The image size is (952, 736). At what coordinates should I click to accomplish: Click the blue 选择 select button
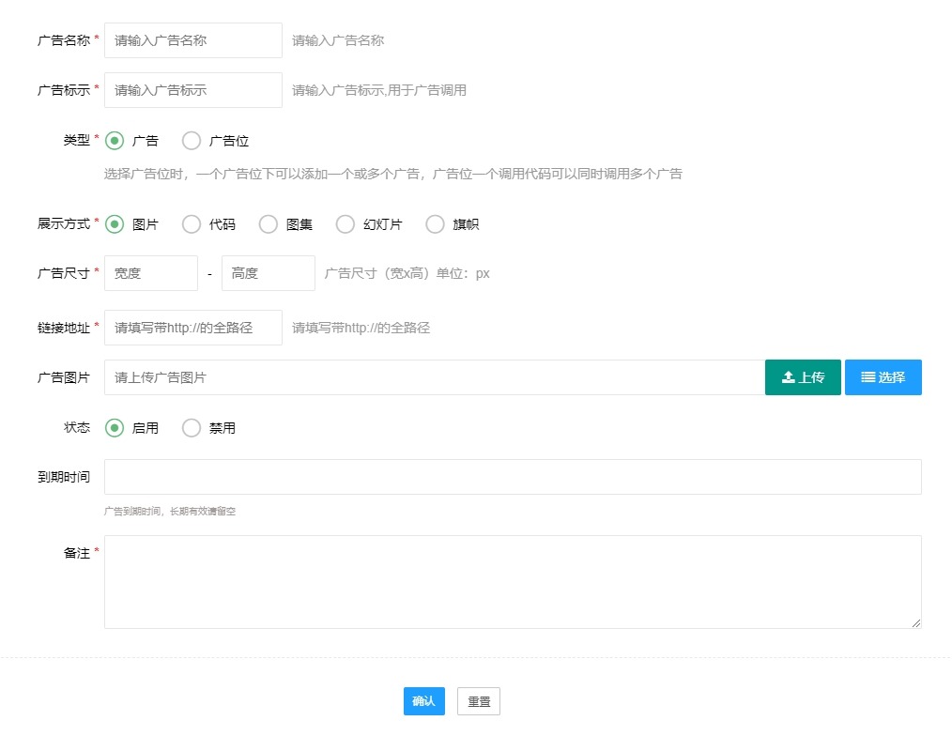point(883,377)
